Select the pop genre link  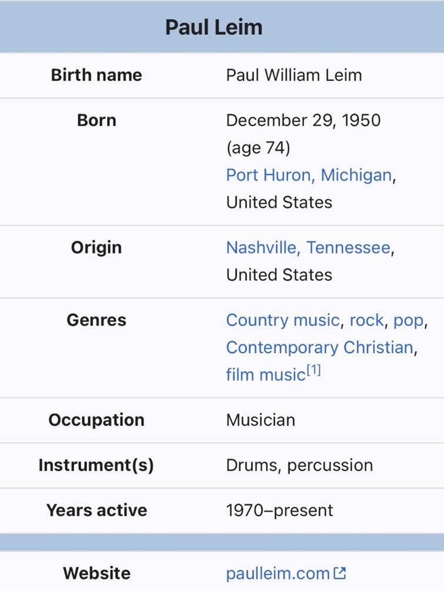(x=408, y=320)
